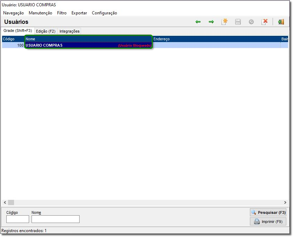
Task: Focus the Nome search input field
Action: coord(55,219)
